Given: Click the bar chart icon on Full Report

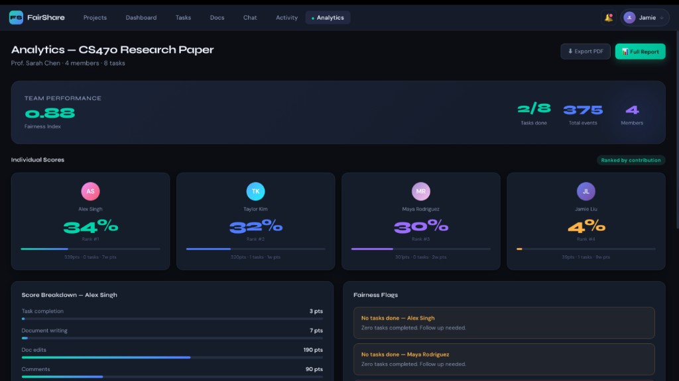Looking at the screenshot, I should coord(625,51).
